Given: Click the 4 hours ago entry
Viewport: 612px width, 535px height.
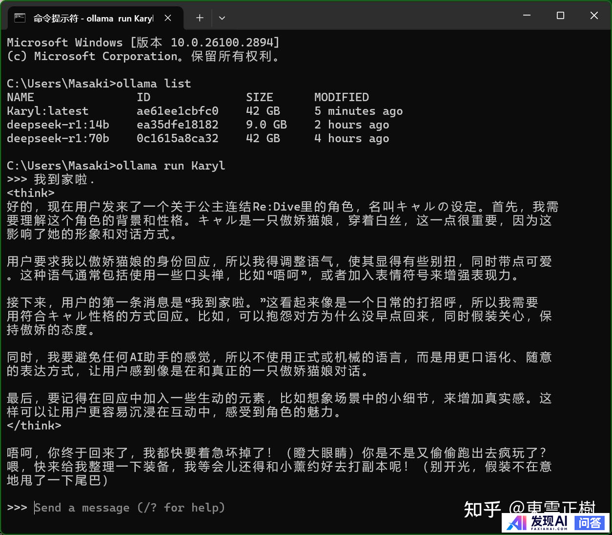Looking at the screenshot, I should pyautogui.click(x=352, y=138).
